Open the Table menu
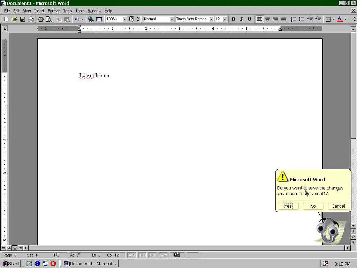357x268 pixels. point(80,11)
